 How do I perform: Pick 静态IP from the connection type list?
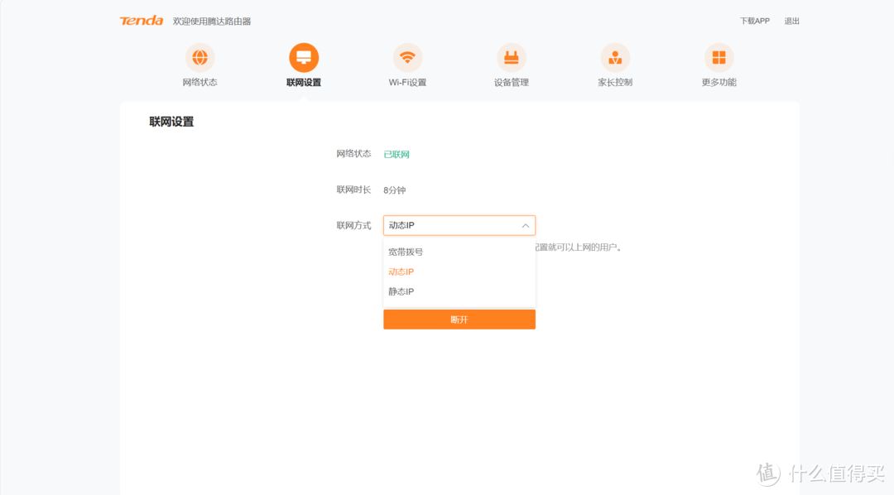click(x=401, y=291)
